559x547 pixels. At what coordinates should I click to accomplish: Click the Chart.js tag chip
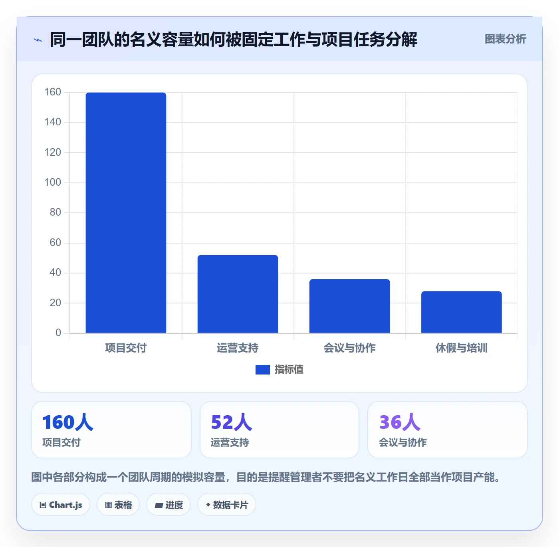click(x=61, y=505)
